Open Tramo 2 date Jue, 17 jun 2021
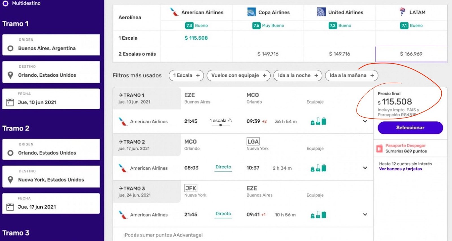This screenshot has height=241, width=452. (x=51, y=203)
